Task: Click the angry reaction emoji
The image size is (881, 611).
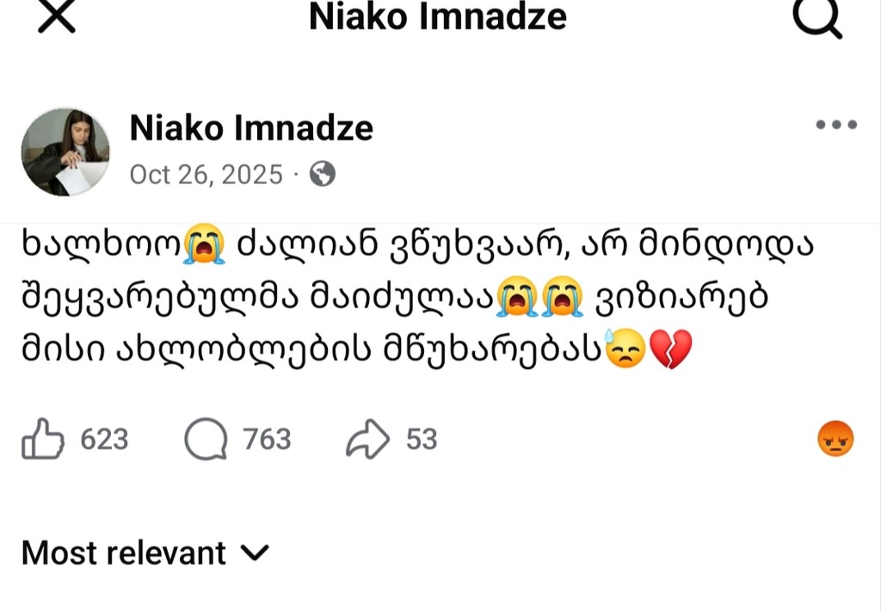Action: [x=835, y=440]
